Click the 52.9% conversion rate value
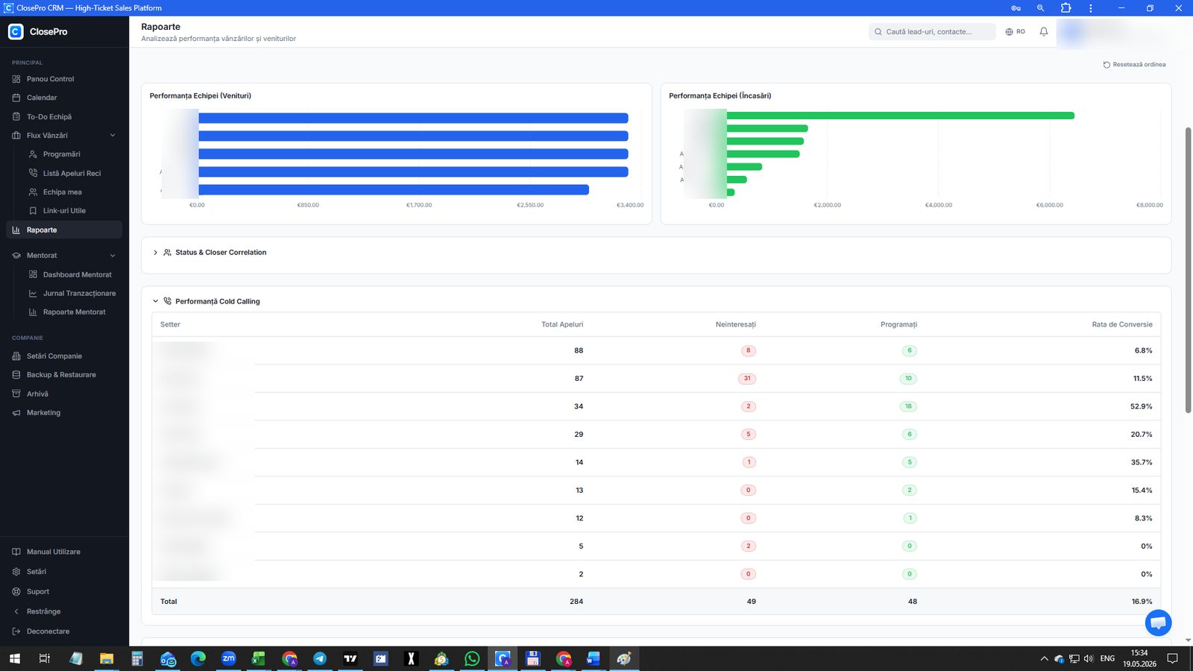The width and height of the screenshot is (1193, 671). [x=1141, y=406]
